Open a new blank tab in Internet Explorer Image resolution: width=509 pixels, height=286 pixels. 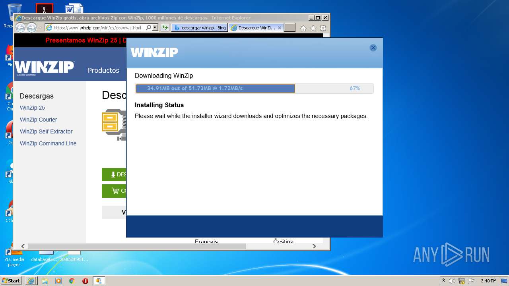(290, 28)
